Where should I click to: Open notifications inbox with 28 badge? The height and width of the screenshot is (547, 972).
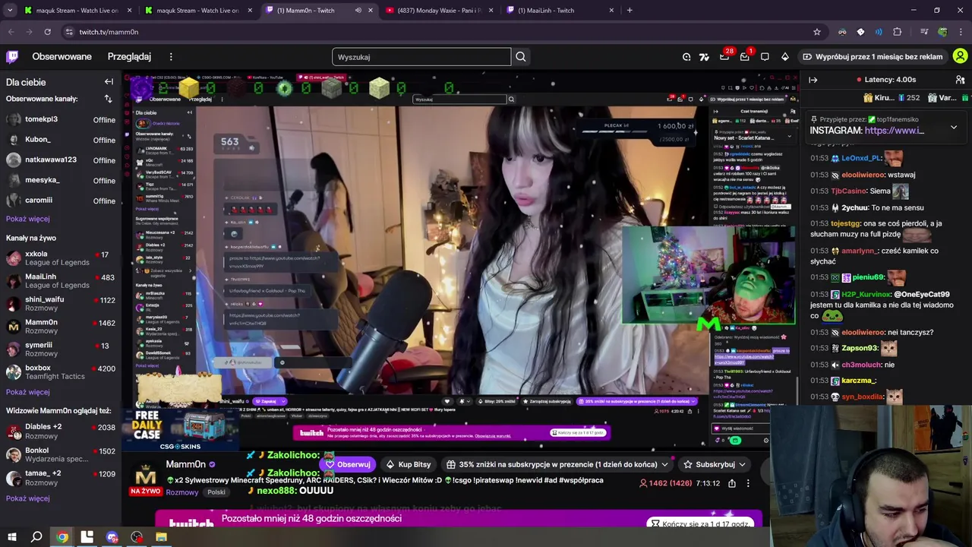coord(724,56)
